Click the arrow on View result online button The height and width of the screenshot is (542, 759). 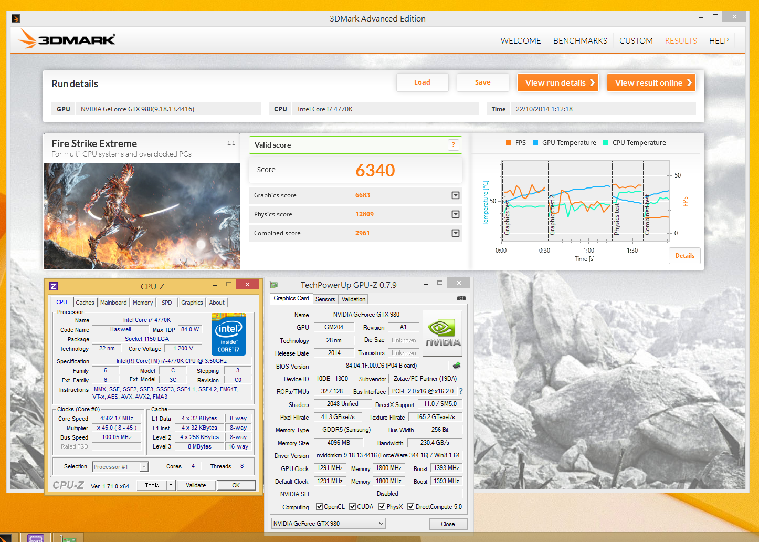pos(689,82)
